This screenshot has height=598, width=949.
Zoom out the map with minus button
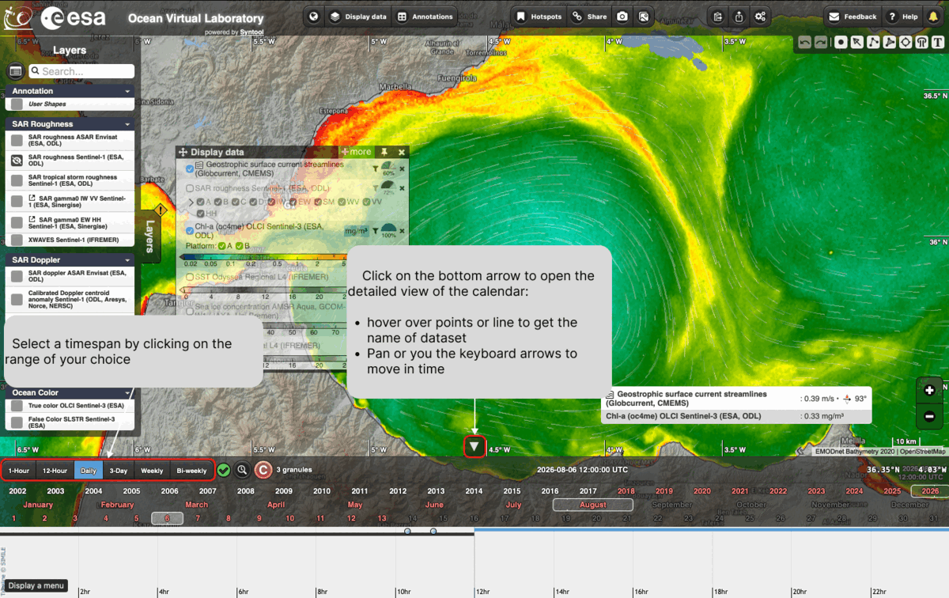coord(929,416)
